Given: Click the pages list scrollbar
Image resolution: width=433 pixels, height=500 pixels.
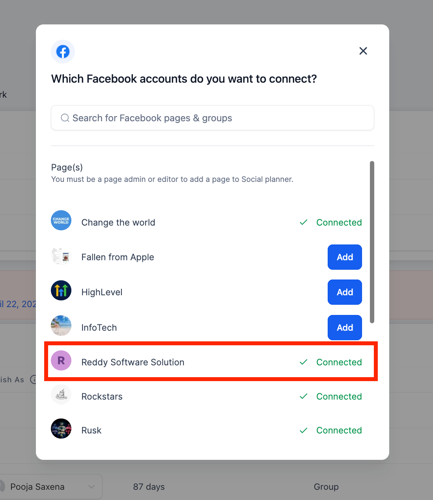Looking at the screenshot, I should 372,242.
